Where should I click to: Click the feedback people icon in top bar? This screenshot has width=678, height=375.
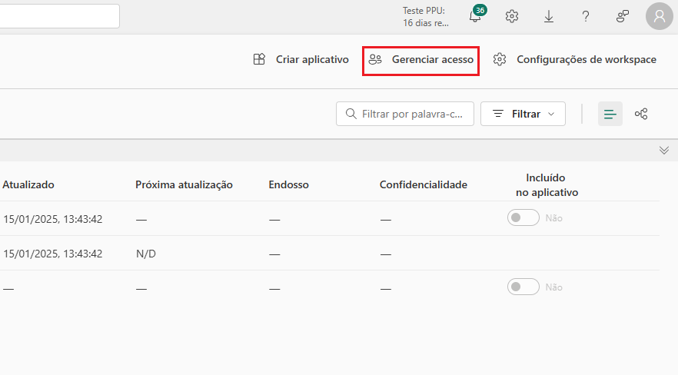tap(622, 16)
